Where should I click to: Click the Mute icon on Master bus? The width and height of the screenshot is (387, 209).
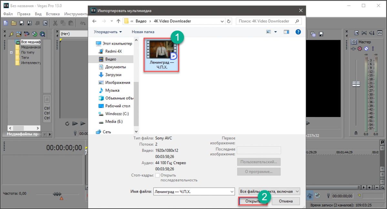point(366,49)
